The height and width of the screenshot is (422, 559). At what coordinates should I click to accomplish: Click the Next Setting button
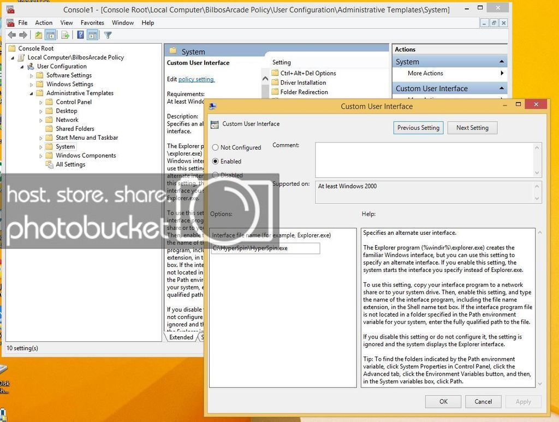pyautogui.click(x=472, y=128)
